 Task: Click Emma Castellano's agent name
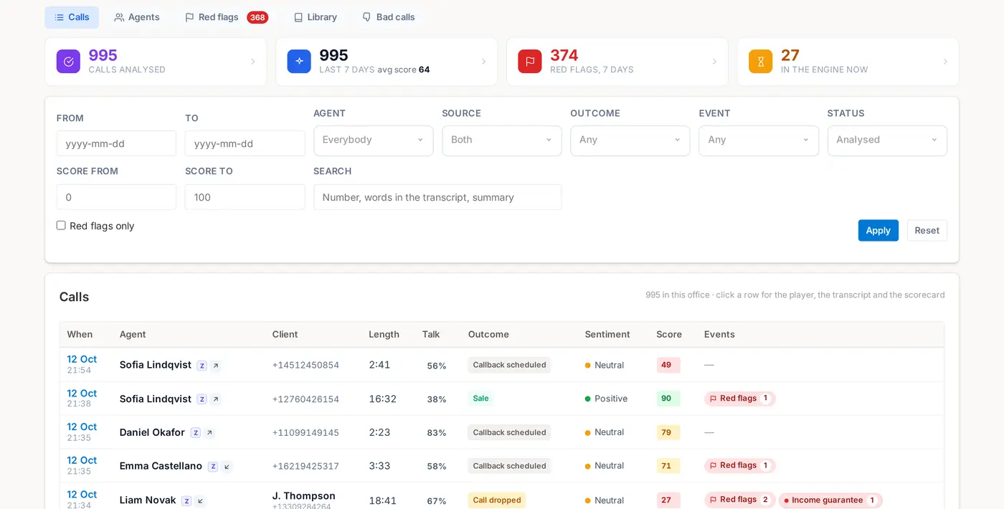161,466
